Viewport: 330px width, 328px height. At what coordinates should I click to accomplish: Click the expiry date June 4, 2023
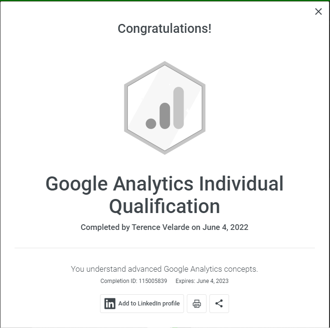coord(214,281)
